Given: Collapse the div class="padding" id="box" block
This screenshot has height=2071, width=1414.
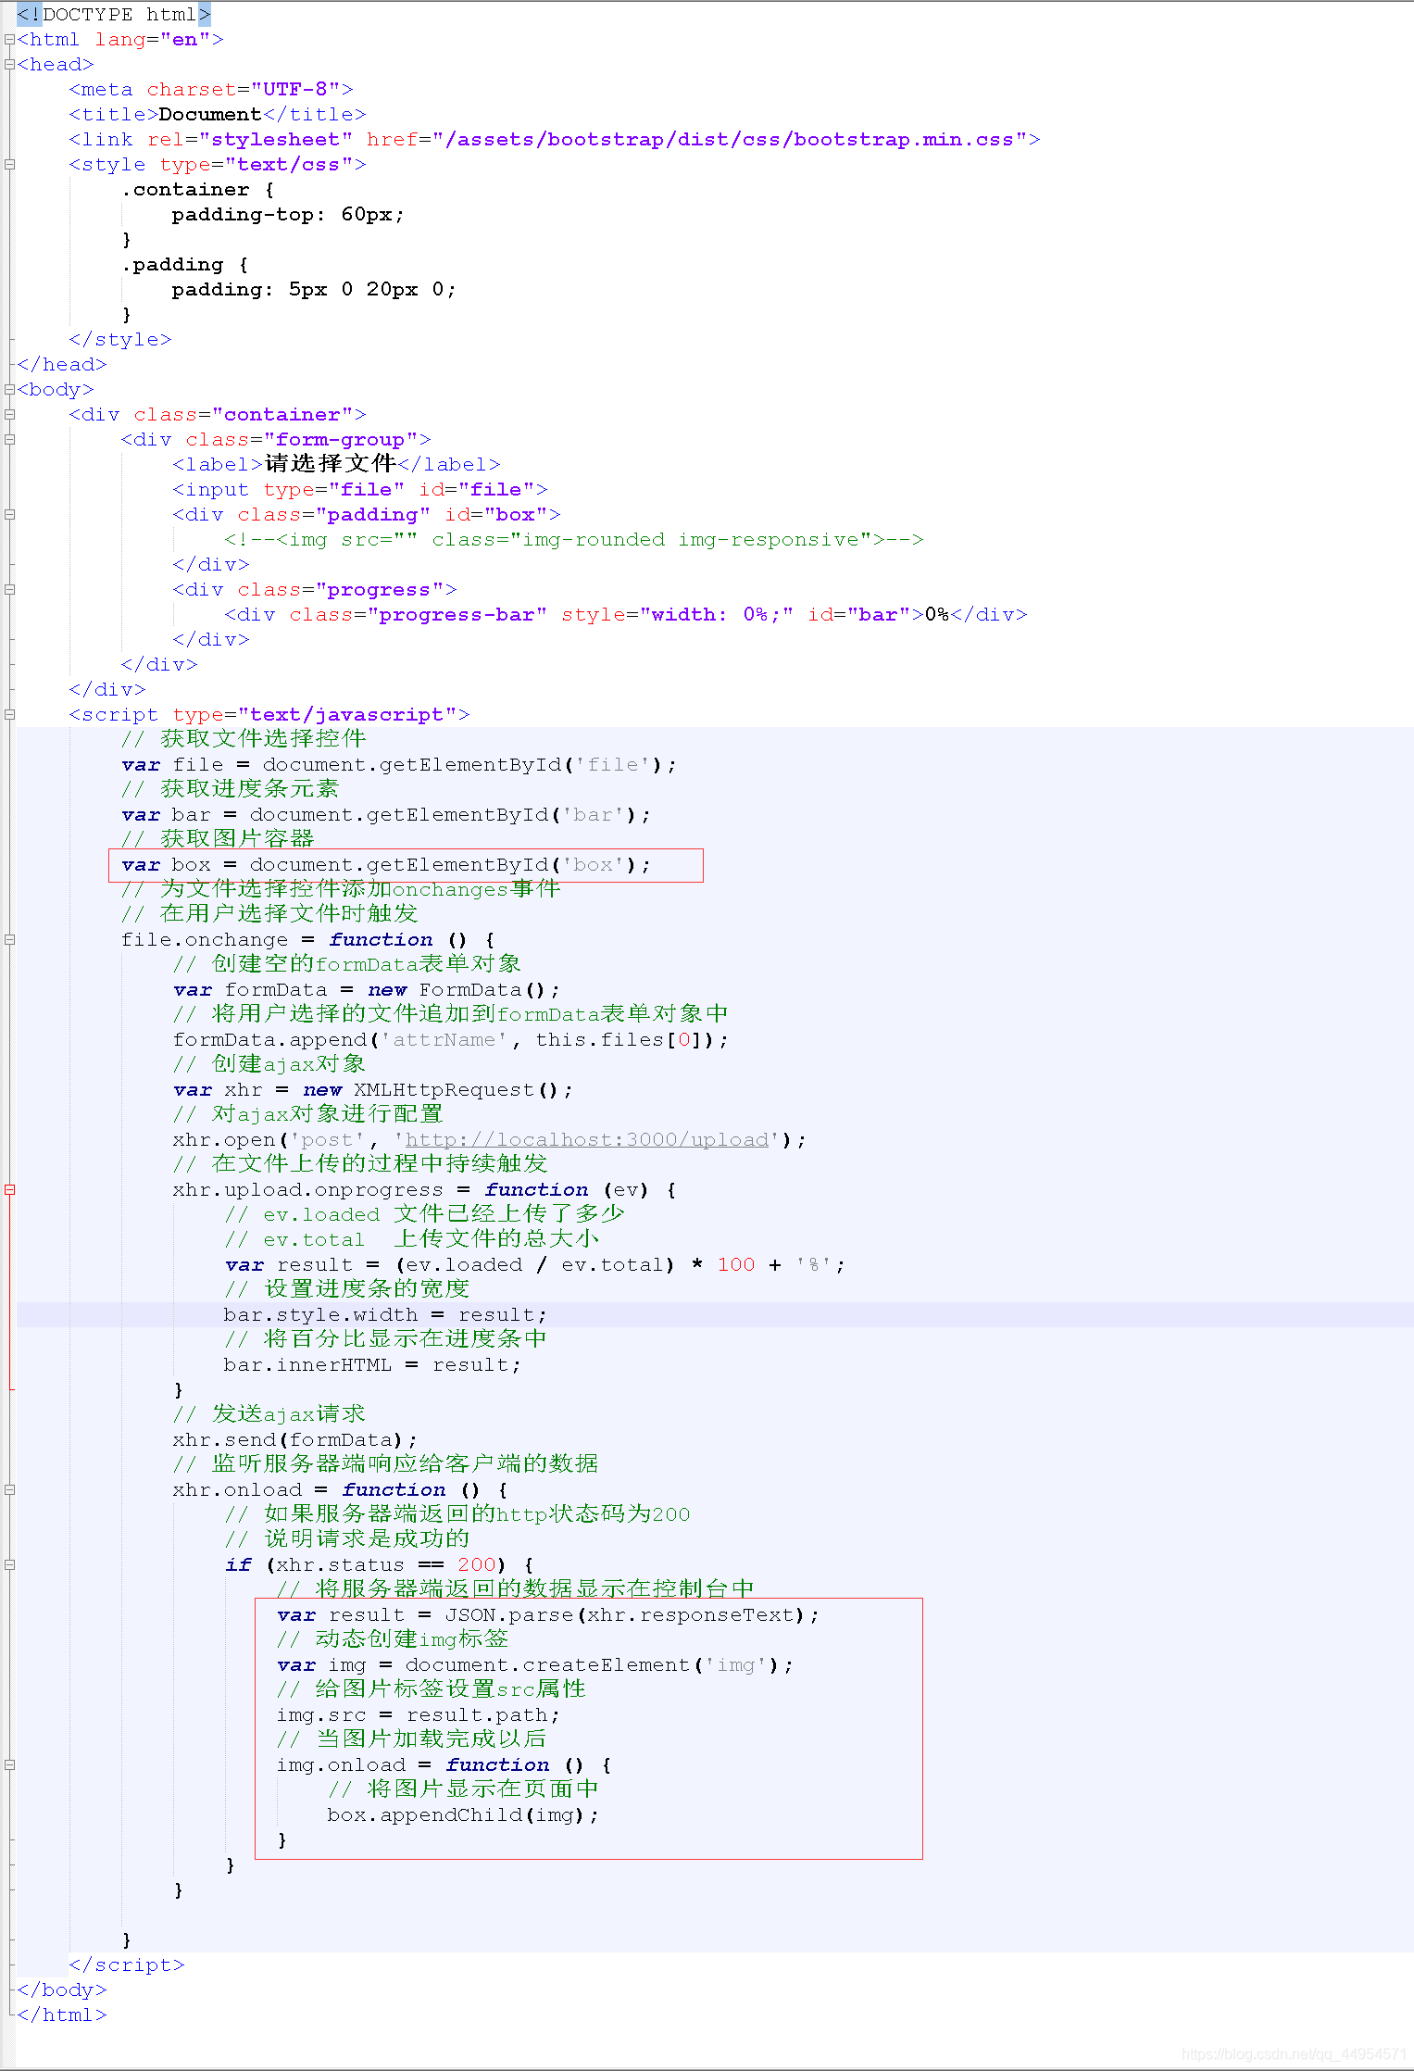Looking at the screenshot, I should coord(9,515).
